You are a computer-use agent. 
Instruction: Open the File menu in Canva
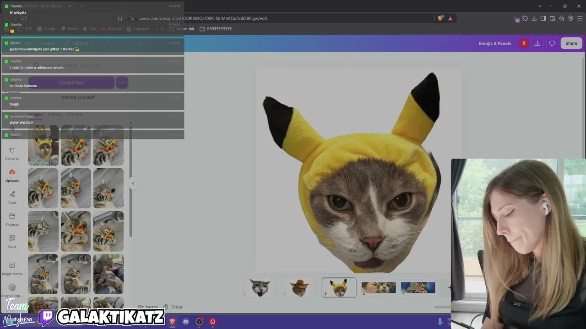[x=28, y=43]
